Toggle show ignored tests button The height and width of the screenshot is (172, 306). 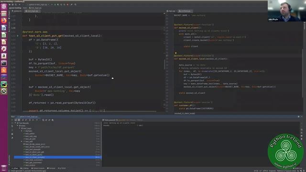click(x=19, y=120)
